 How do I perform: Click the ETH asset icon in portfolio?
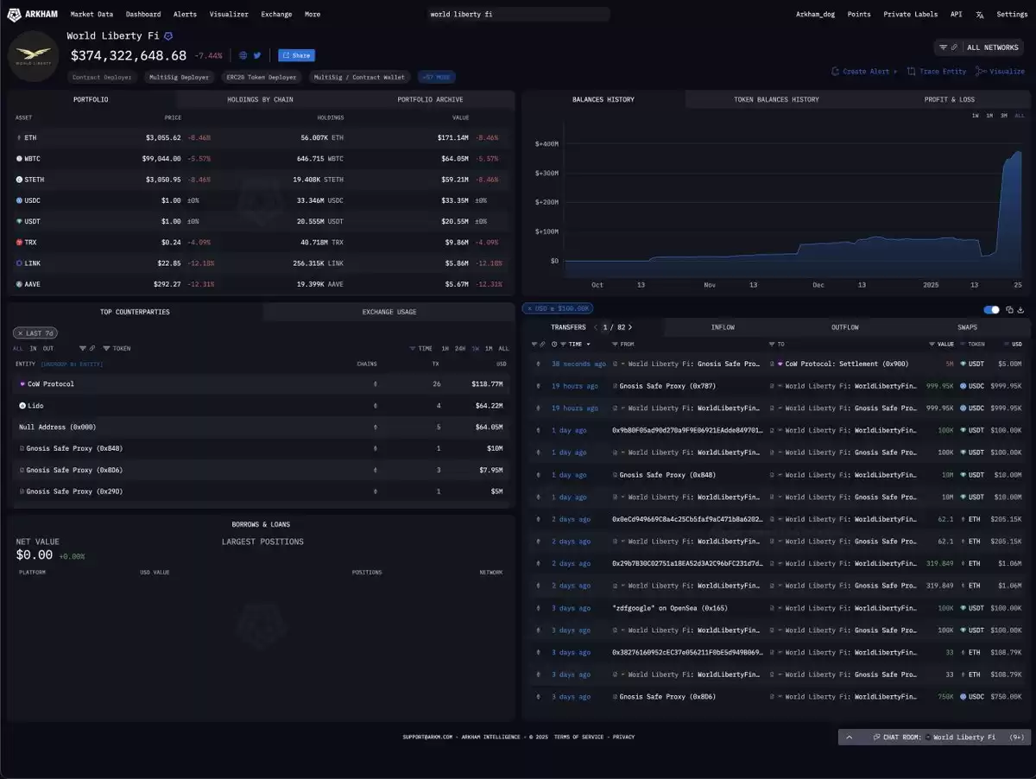click(19, 137)
